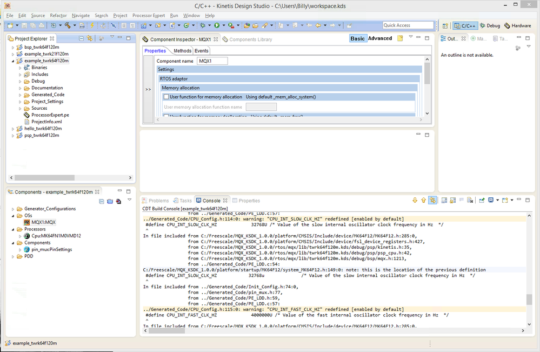
Task: Click MQX1:MQX component icon
Action: pos(27,222)
